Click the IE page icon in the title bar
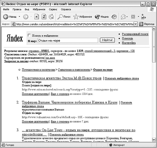The width and height of the screenshot is (157, 148). pos(3,4)
